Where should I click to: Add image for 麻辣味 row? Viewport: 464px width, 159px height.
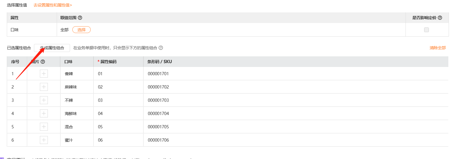pos(44,87)
